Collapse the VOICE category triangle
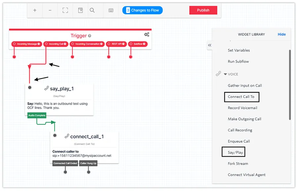The height and width of the screenshot is (191, 298). [x=225, y=74]
